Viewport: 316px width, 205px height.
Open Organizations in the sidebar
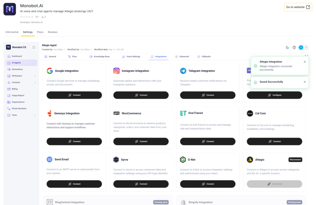coord(21,102)
